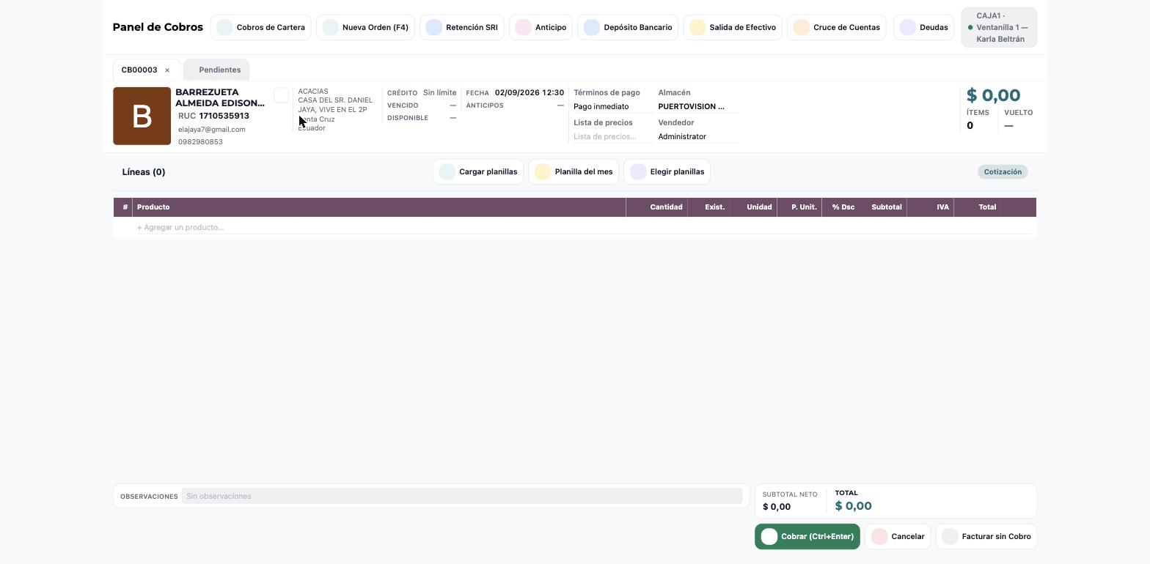Click Facturar sin Cobro button
This screenshot has height=564, width=1150.
tap(986, 537)
